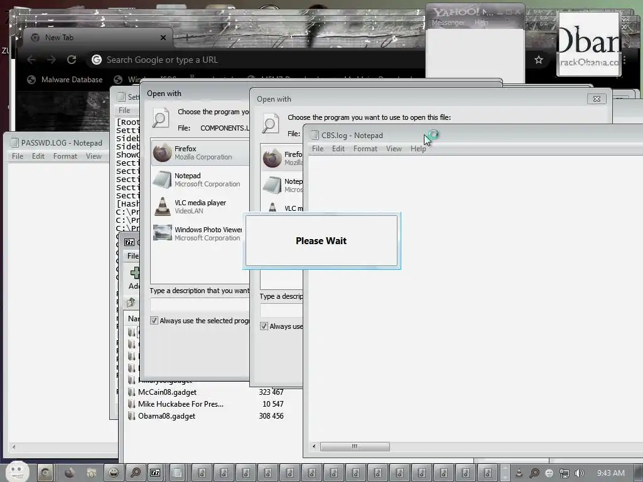Open Edit menu in PASSWD.LOG Notepad
The image size is (643, 482).
pyautogui.click(x=38, y=156)
